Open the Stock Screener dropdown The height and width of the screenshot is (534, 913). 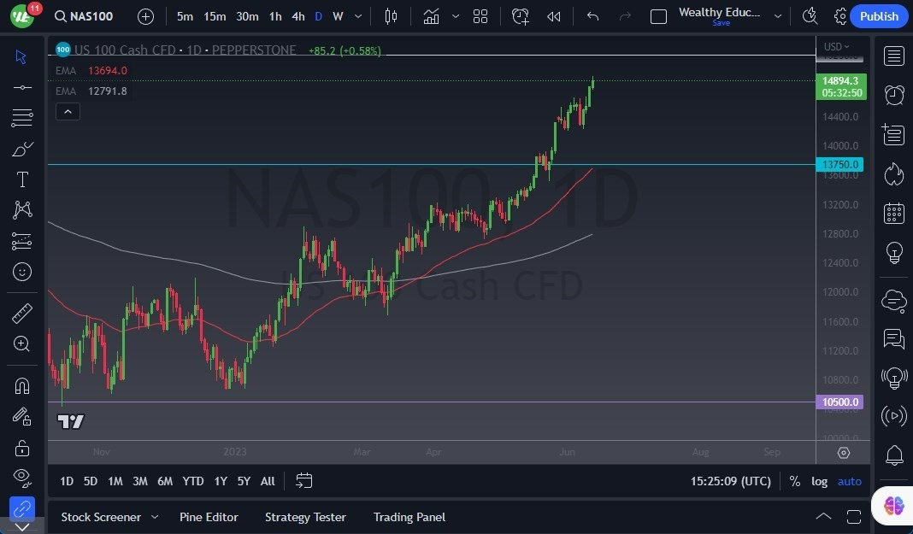pyautogui.click(x=154, y=517)
